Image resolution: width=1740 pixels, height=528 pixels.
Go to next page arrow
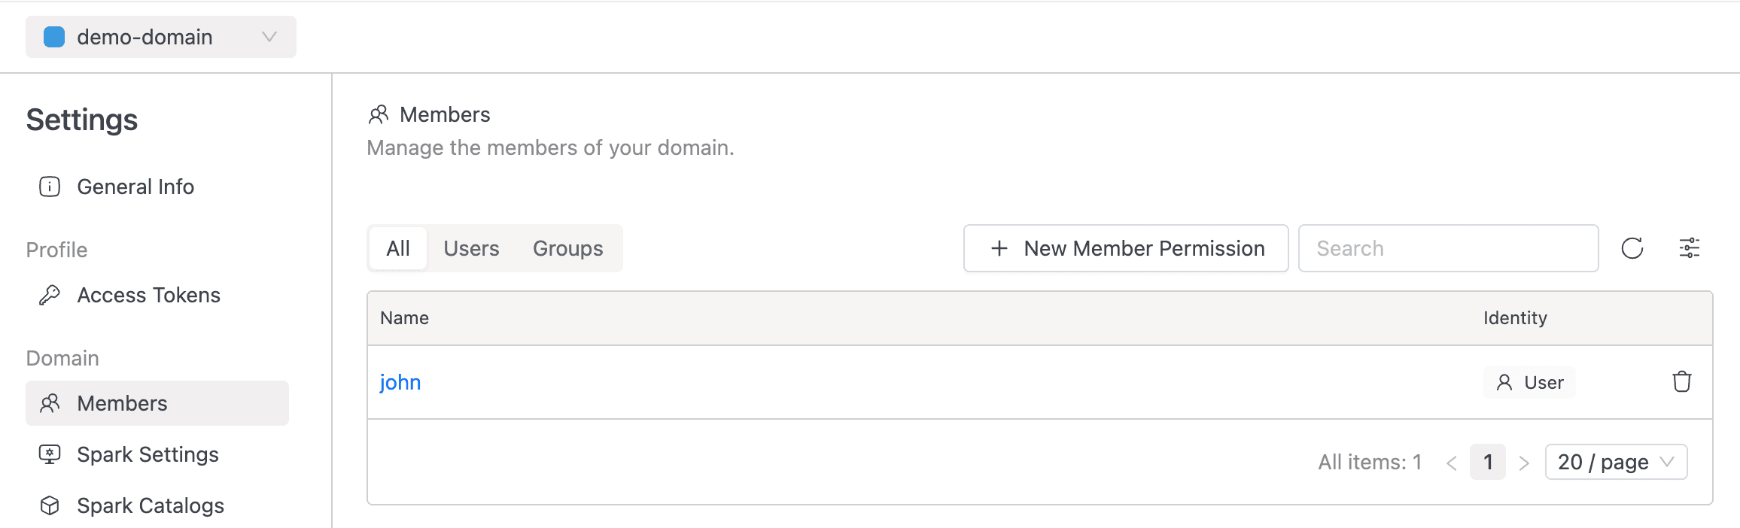(x=1524, y=463)
